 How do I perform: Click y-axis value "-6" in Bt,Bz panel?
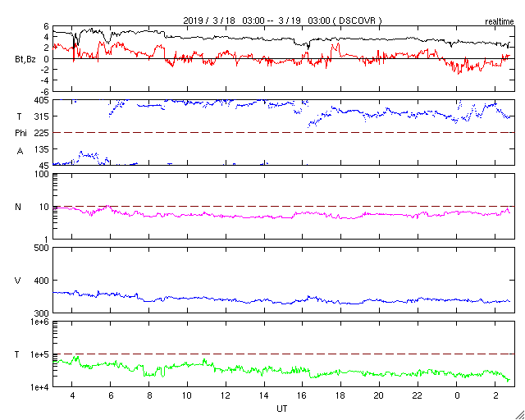(46, 91)
